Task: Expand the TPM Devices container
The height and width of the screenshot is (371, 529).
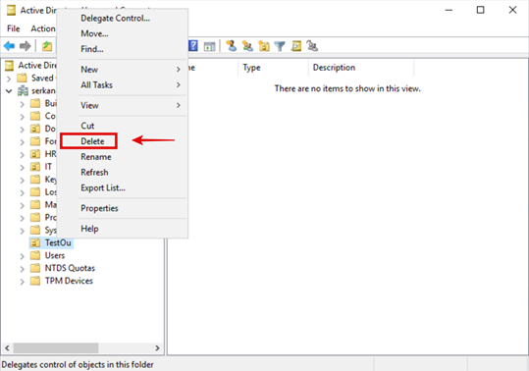Action: 23,282
